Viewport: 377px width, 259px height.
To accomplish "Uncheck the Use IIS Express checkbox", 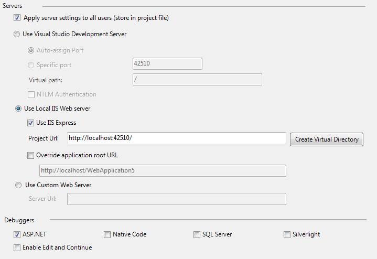I will [30, 123].
